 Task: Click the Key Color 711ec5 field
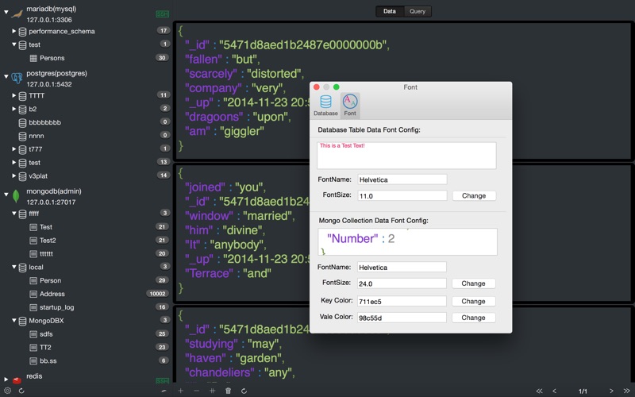pyautogui.click(x=402, y=302)
